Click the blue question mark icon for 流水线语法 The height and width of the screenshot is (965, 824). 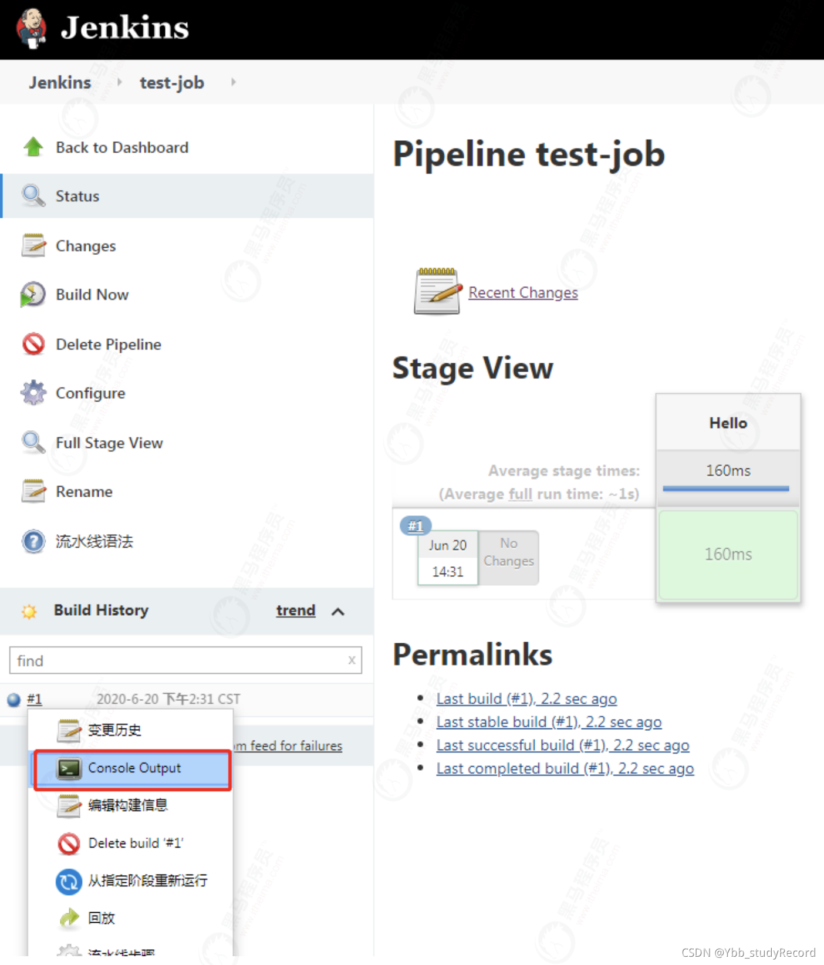[x=33, y=541]
